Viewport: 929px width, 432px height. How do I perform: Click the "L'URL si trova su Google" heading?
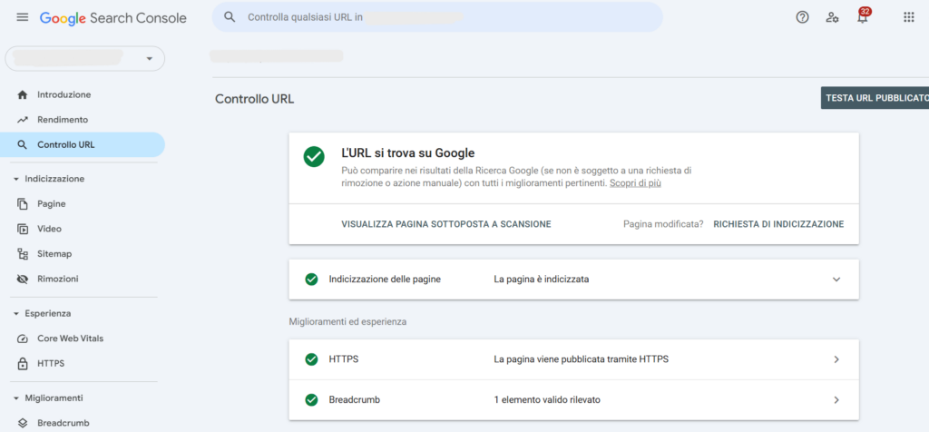coord(408,152)
